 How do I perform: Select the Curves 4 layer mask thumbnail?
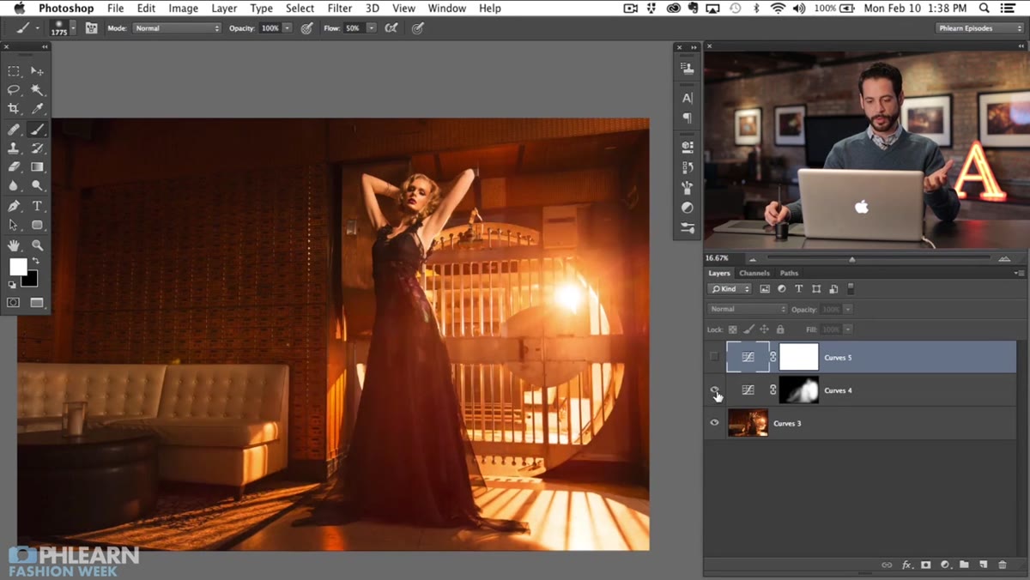798,390
